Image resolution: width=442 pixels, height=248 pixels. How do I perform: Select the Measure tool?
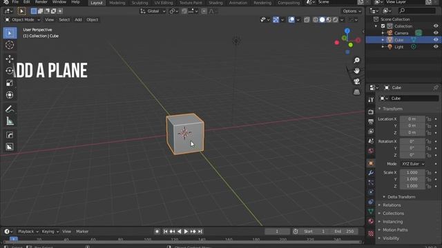[x=10, y=121]
